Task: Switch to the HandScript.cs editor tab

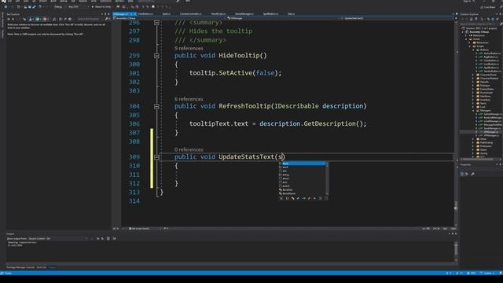Action: (218, 14)
